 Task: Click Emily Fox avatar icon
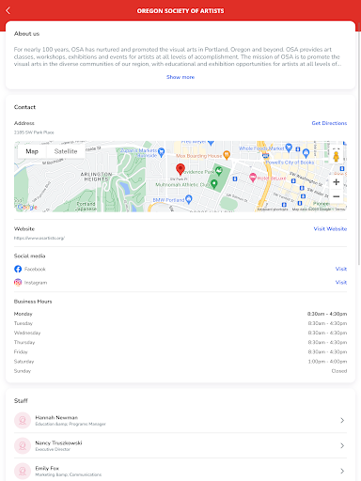coord(23,471)
